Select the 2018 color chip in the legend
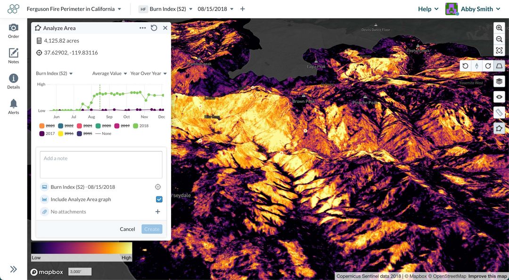This screenshot has width=509, height=280. 136,126
